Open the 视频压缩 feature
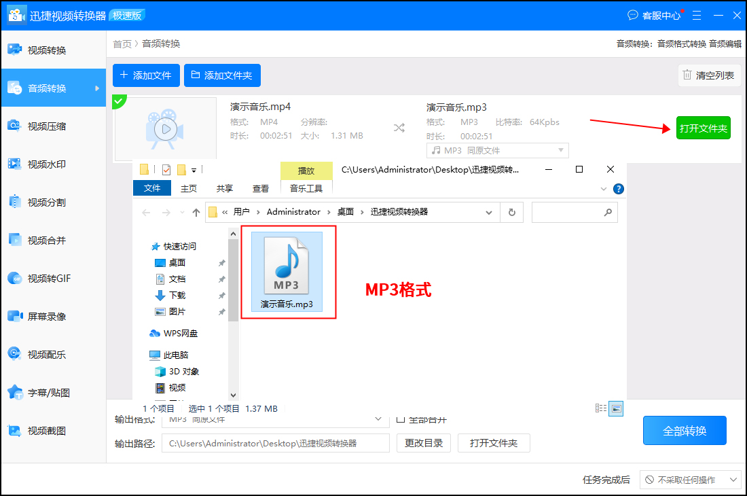 pyautogui.click(x=54, y=126)
